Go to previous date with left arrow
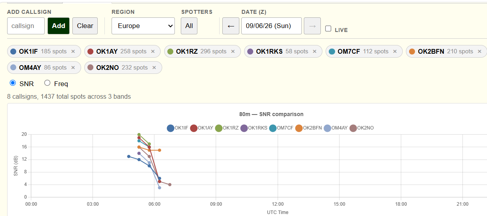 tap(231, 26)
